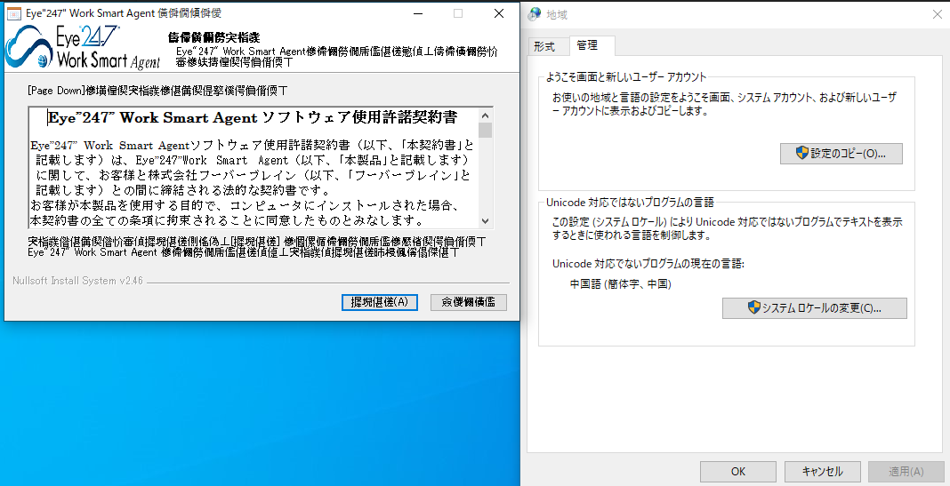Click the [Page Down] instruction line
The height and width of the screenshot is (486, 950).
tap(157, 91)
